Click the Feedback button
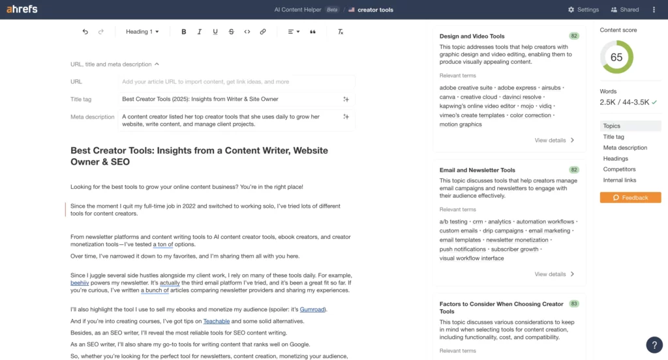Screen dimensions: 668x360 pos(631,198)
